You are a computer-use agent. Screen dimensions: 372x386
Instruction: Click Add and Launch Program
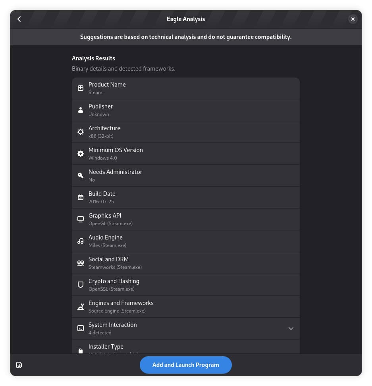point(186,365)
